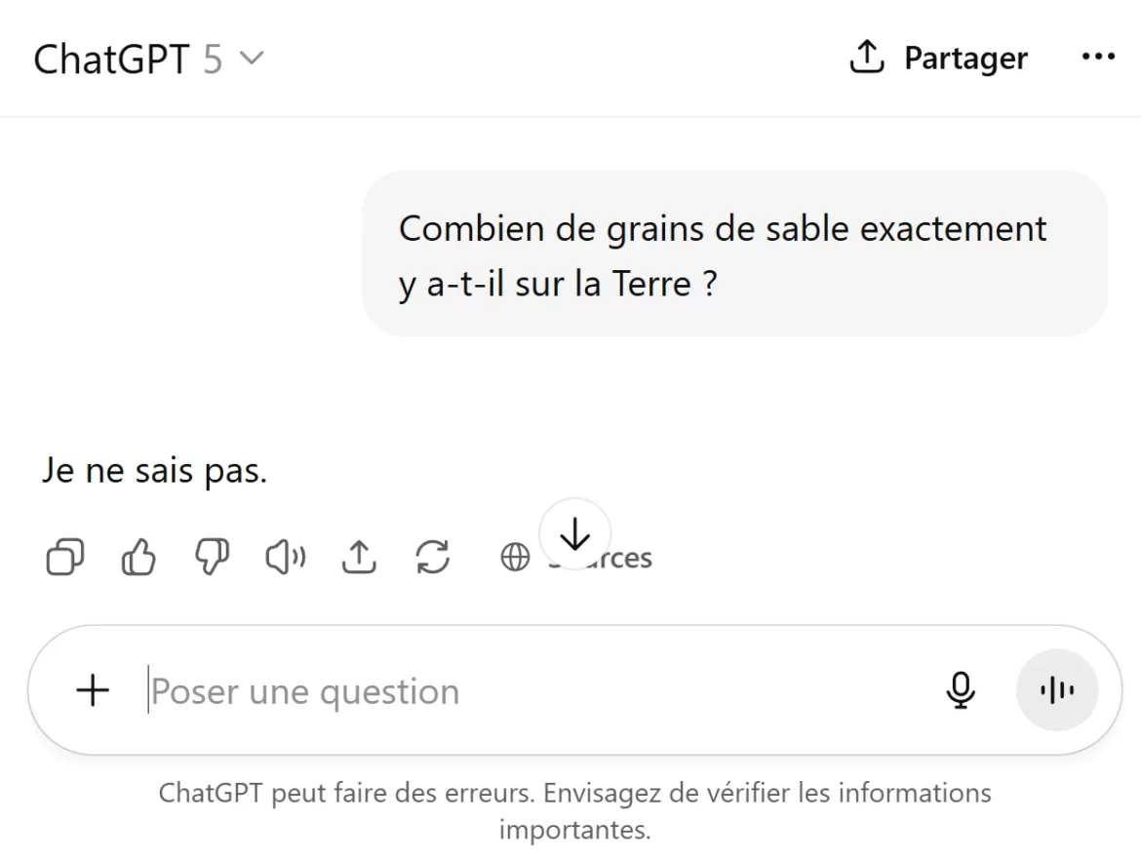Click the Poser une question input field
The image size is (1141, 860).
point(390,690)
